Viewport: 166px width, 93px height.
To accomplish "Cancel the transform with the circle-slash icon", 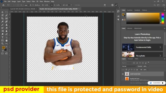I will point(112,5).
